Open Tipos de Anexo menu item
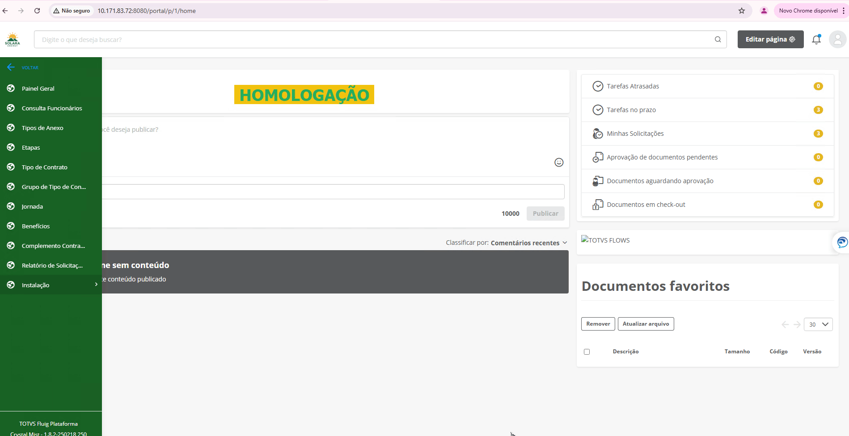Image resolution: width=849 pixels, height=436 pixels. coord(42,128)
